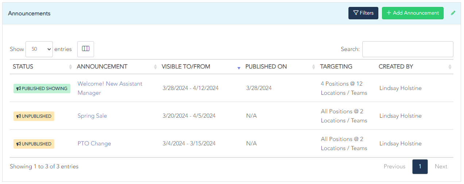Click the Spring Sale Unpublished badge
464x184 pixels.
click(x=34, y=116)
